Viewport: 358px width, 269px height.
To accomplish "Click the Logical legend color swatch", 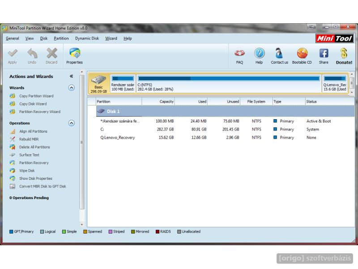I will click(42, 232).
